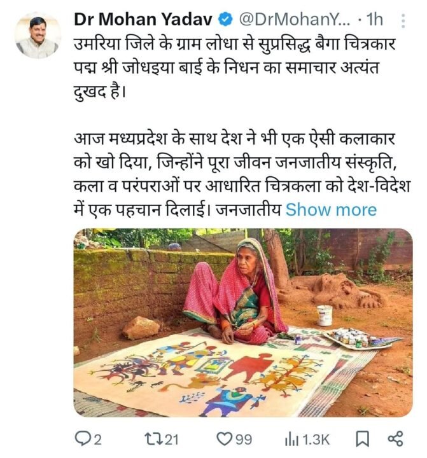Screen dimensions: 427x458
Task: Open the three-dot more options menu
Action: coord(402,22)
